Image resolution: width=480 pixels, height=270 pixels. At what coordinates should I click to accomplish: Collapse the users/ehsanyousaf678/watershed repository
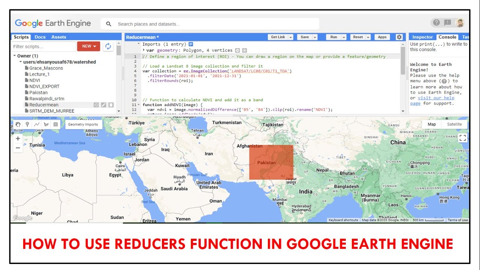[21, 62]
